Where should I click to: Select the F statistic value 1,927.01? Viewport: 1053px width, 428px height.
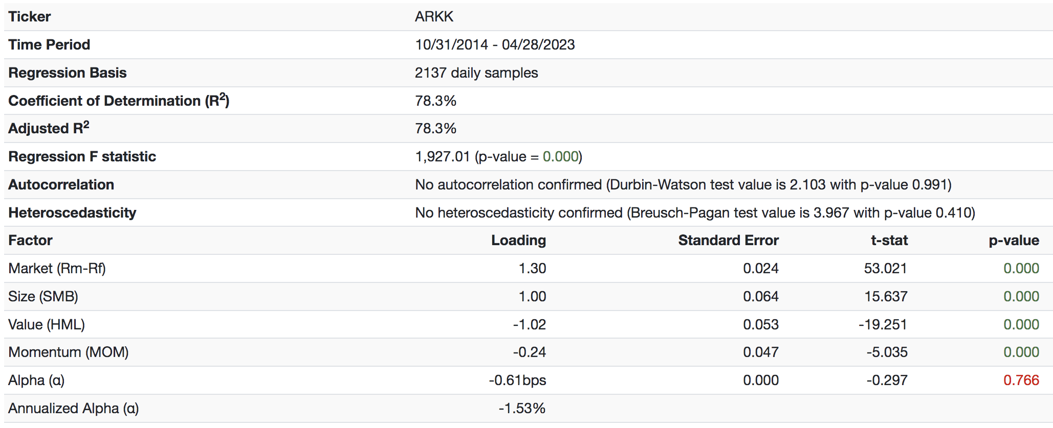(x=443, y=156)
